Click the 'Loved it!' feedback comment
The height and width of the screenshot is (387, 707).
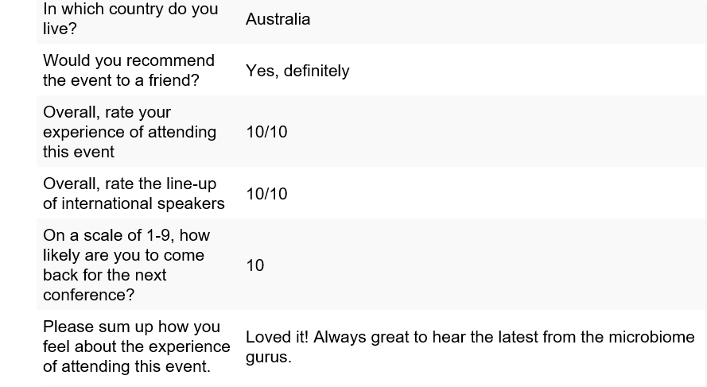point(470,347)
